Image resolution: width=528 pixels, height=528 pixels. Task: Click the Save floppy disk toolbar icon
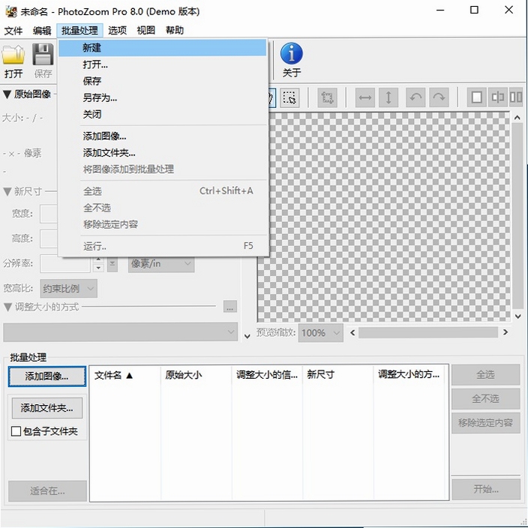(43, 55)
